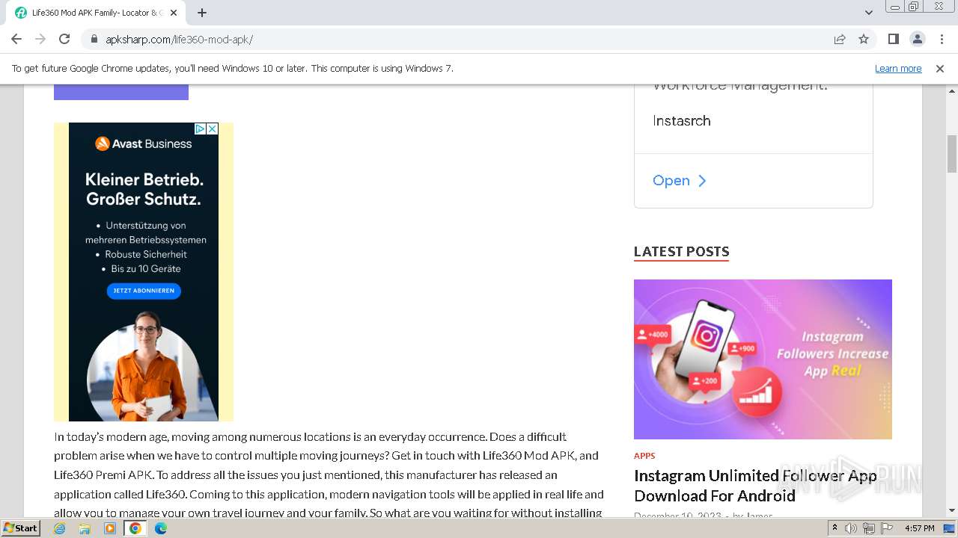Open volume speaker tray icon
The width and height of the screenshot is (958, 538).
pos(851,528)
